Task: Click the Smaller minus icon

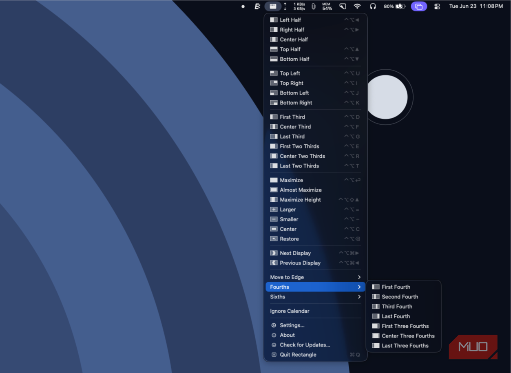Action: (274, 219)
